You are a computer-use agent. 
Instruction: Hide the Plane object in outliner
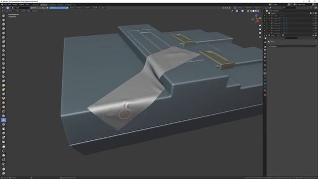314,35
